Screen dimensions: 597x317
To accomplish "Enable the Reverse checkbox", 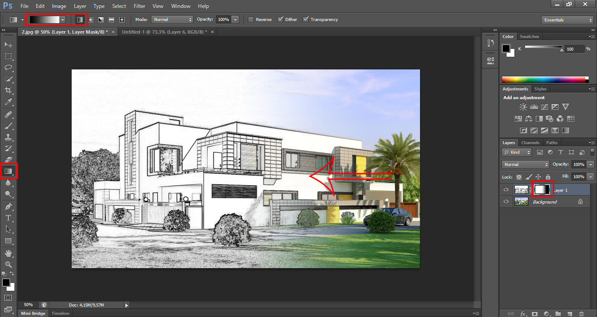I will coord(251,20).
